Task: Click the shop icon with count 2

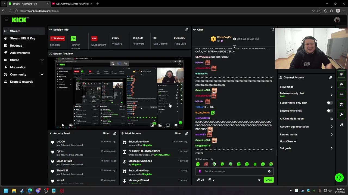Action: [x=211, y=180]
